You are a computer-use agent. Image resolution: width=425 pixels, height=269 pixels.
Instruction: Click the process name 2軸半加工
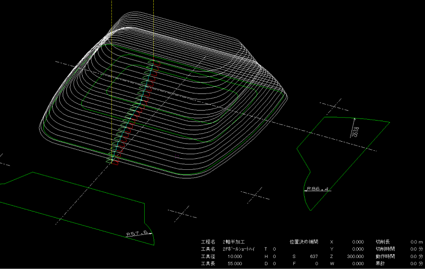[x=232, y=242]
